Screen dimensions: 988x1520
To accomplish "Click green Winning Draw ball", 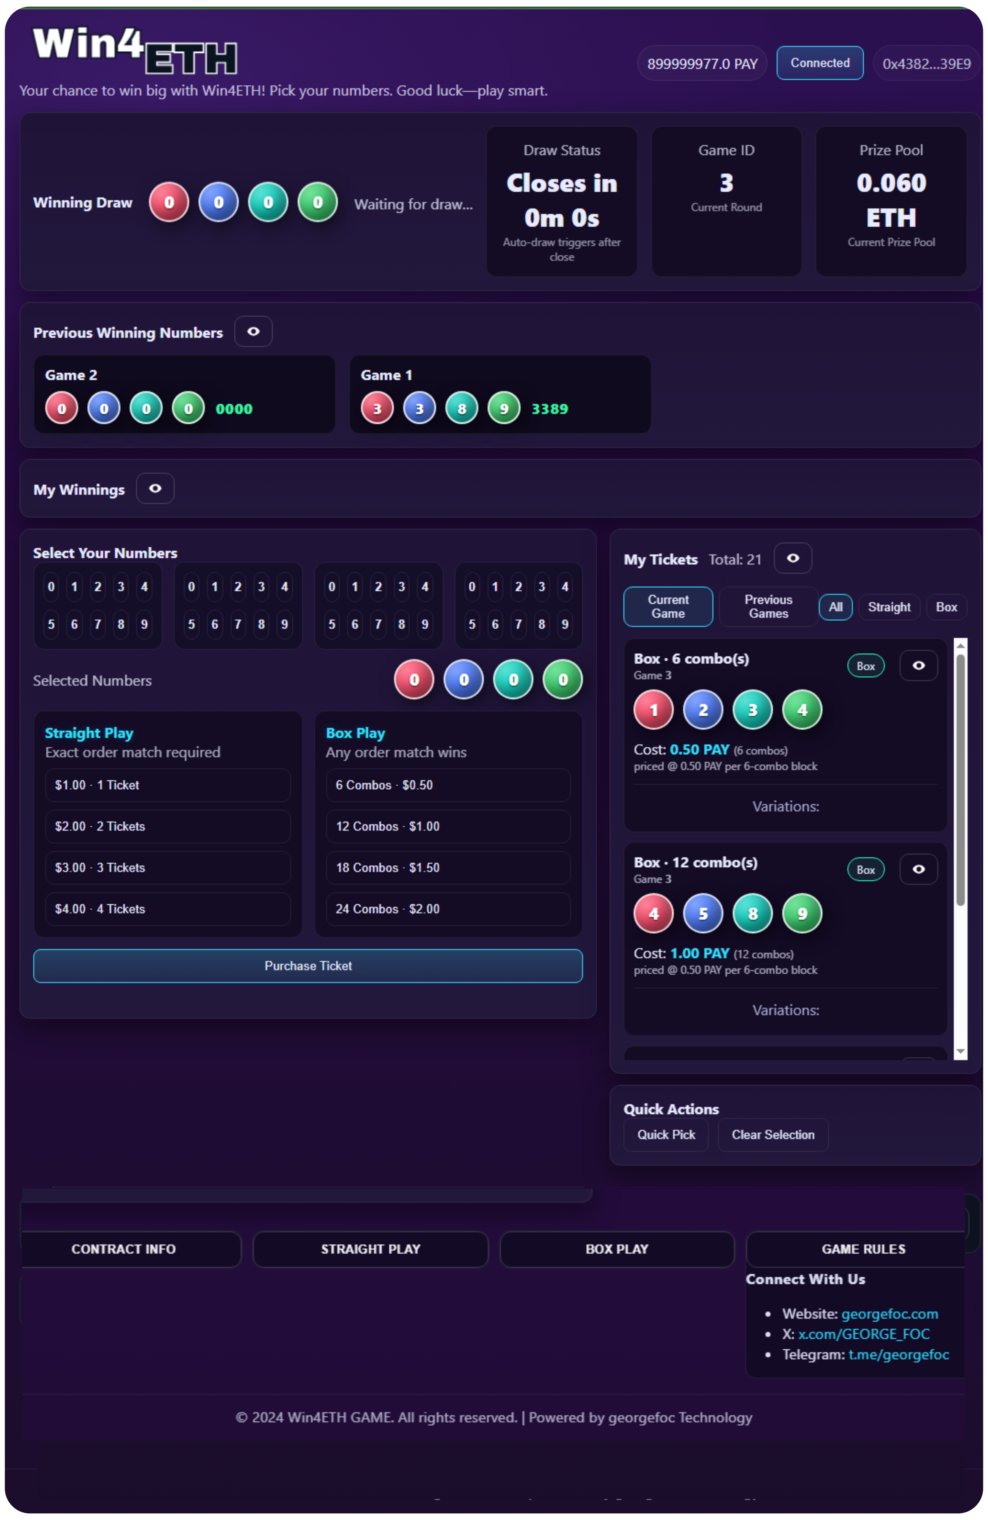I will [317, 202].
